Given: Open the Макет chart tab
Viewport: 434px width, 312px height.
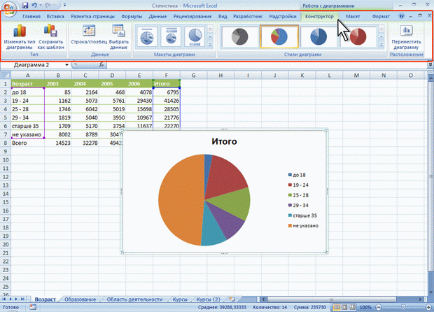Looking at the screenshot, I should coord(353,16).
